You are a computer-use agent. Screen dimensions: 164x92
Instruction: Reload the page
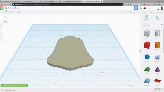7,5
